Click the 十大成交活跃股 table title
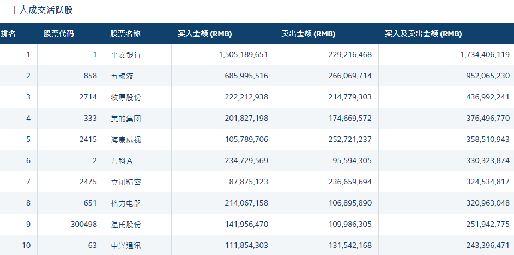 (x=42, y=10)
